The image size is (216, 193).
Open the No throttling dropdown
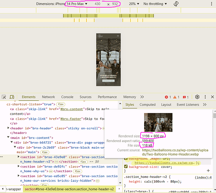click(x=155, y=4)
